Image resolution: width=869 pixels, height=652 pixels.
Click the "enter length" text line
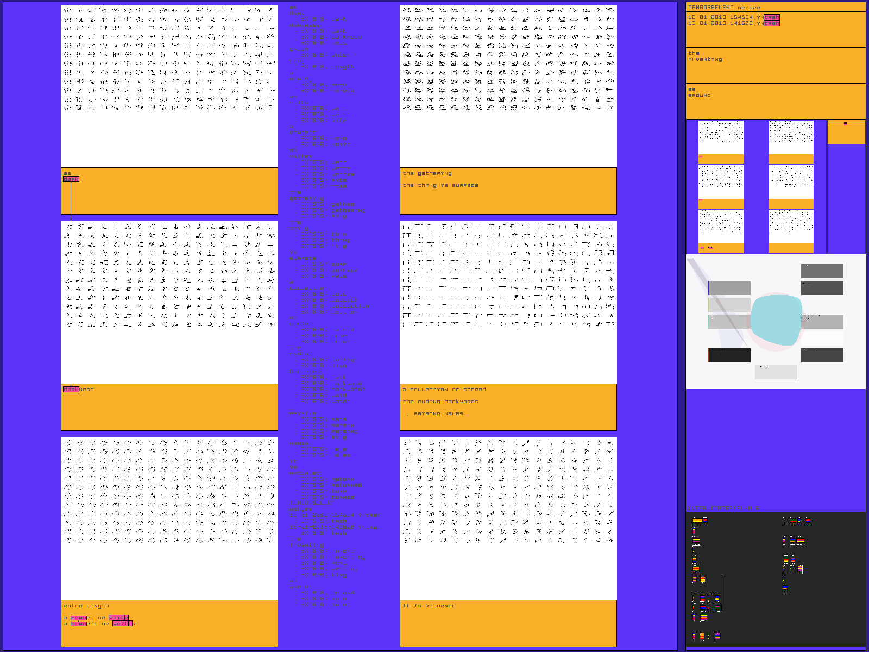tap(86, 606)
